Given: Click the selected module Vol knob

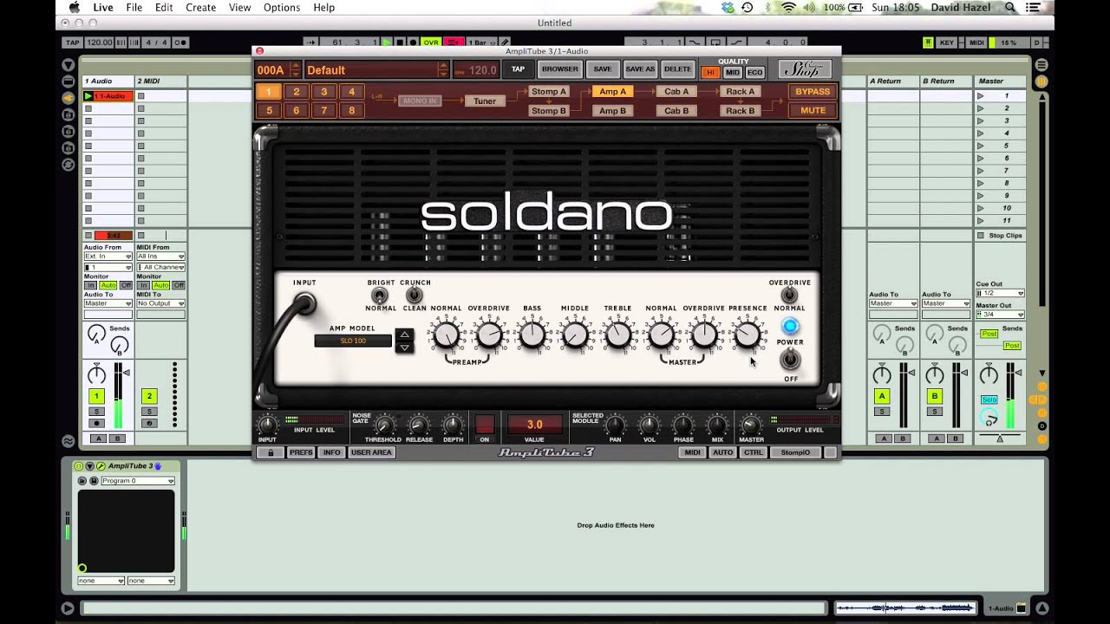Looking at the screenshot, I should click(649, 426).
